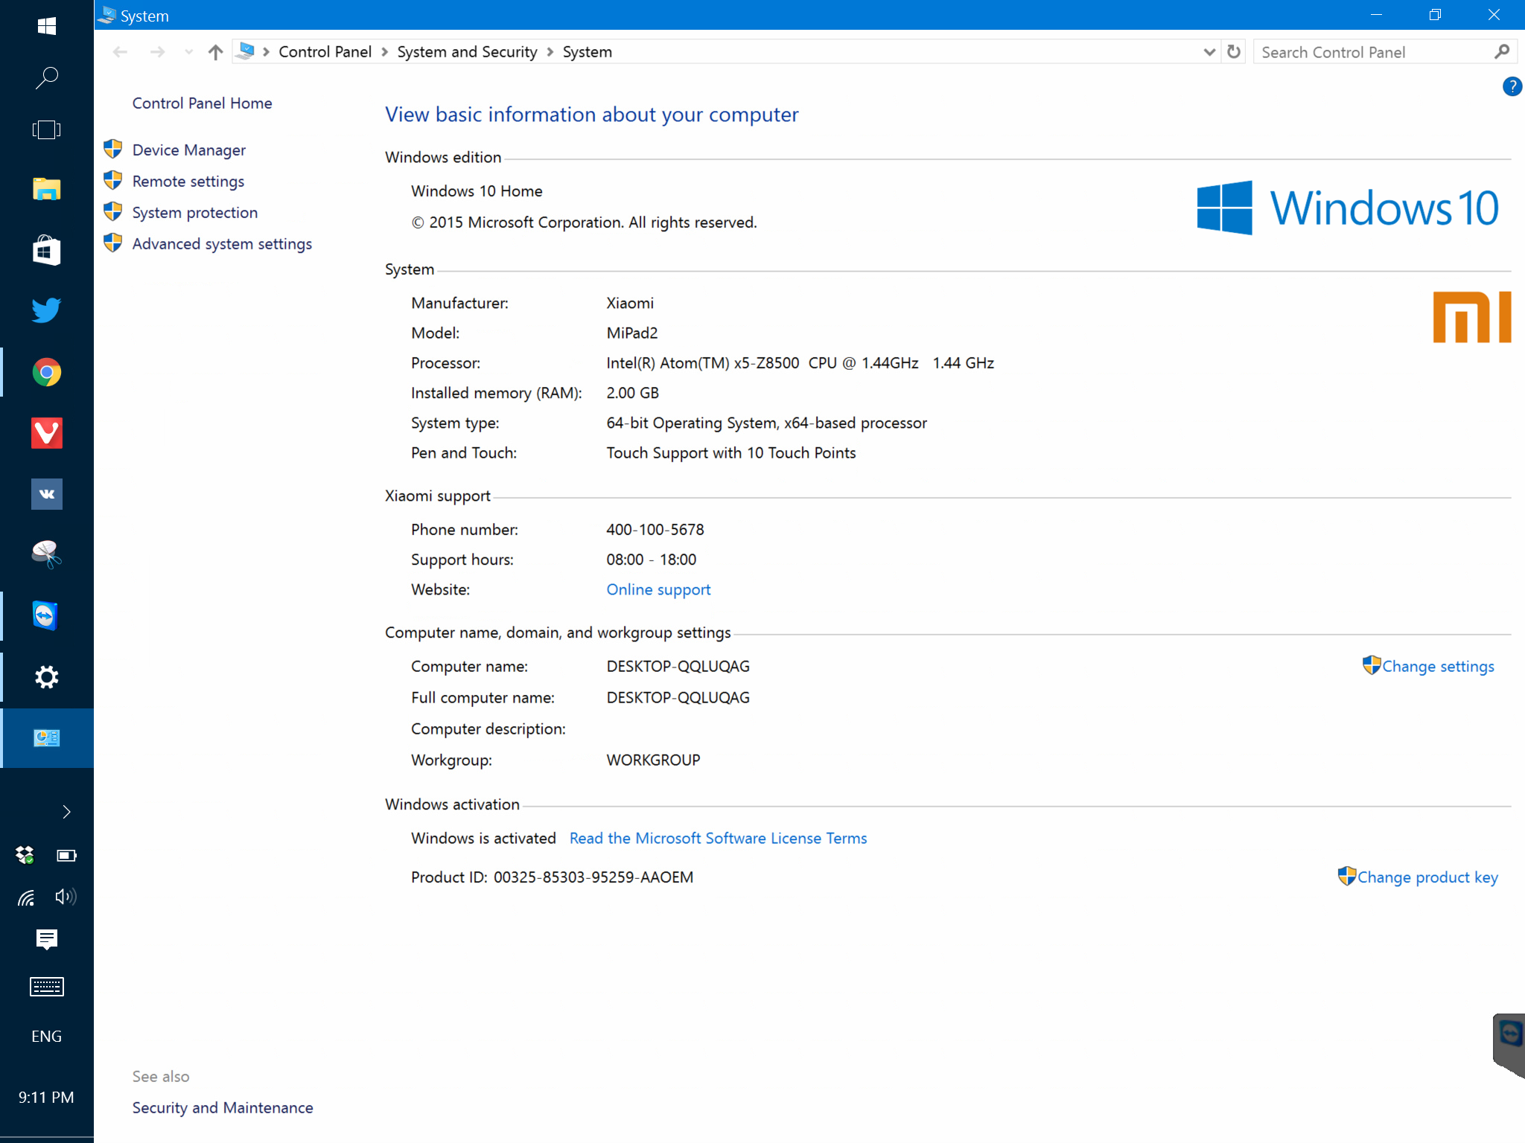Show the touch keyboard
Screen dimensions: 1525x1143
47,987
